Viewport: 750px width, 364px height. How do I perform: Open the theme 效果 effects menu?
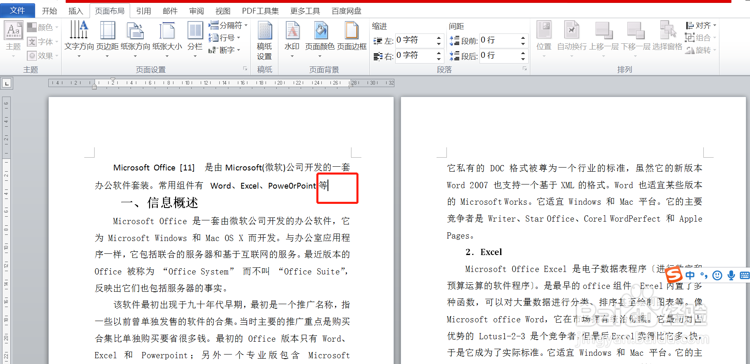pos(43,55)
